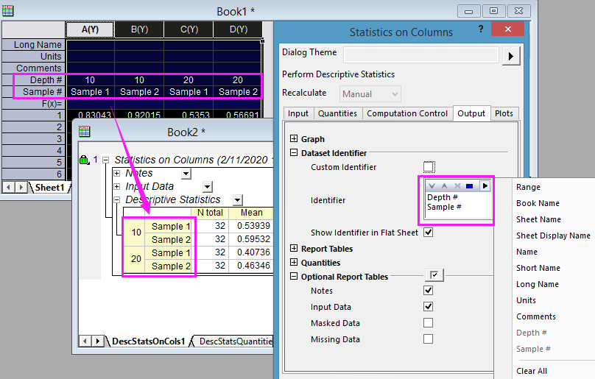Switch to the Plots tab
Viewport: 595px width, 379px height.
coord(504,113)
